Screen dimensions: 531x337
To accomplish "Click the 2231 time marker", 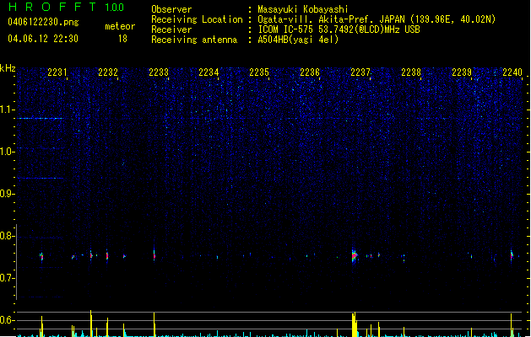I will 57,72.
